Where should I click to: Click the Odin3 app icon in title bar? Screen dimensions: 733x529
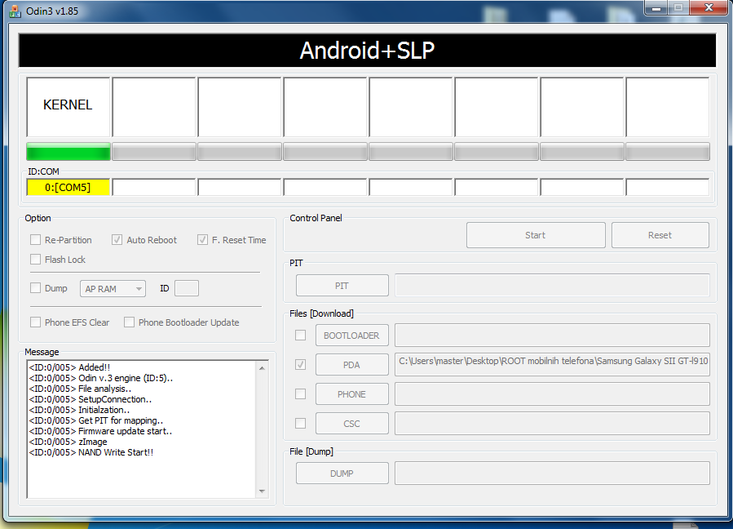point(15,11)
